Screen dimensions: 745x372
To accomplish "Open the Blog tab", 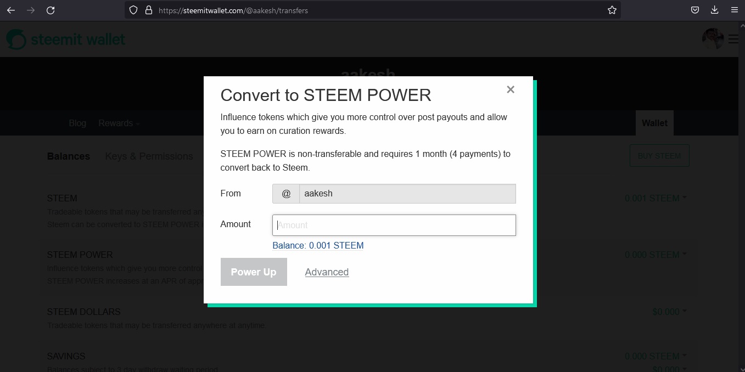I will coord(77,123).
